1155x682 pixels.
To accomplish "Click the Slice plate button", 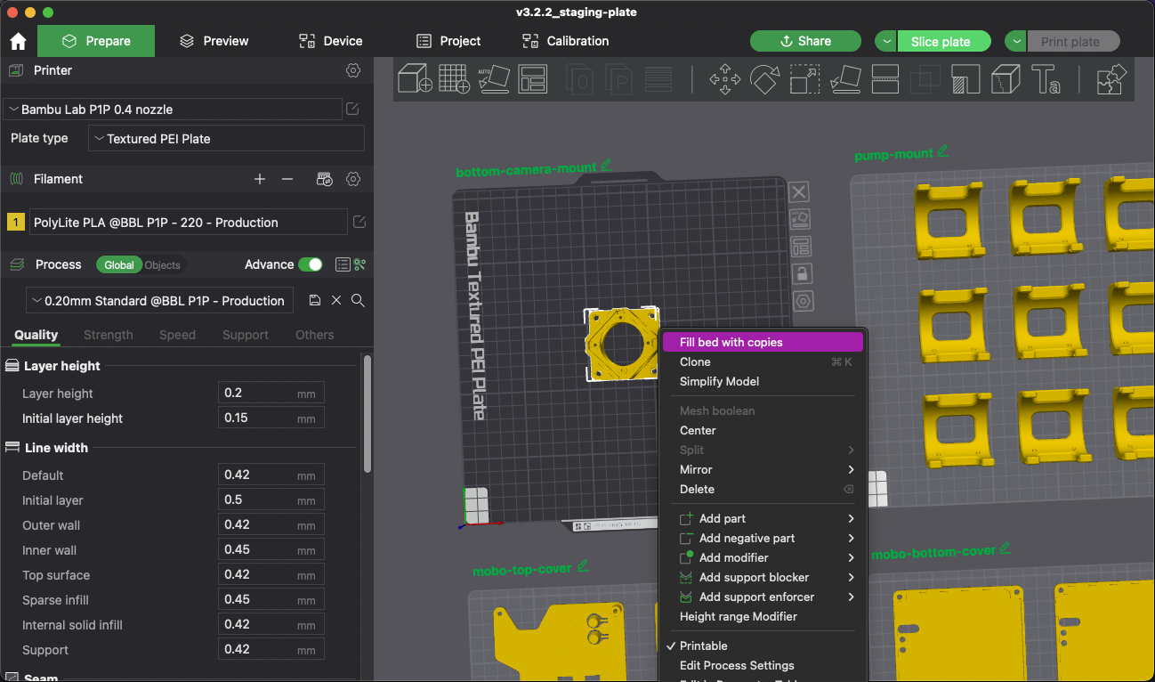I will tap(940, 42).
